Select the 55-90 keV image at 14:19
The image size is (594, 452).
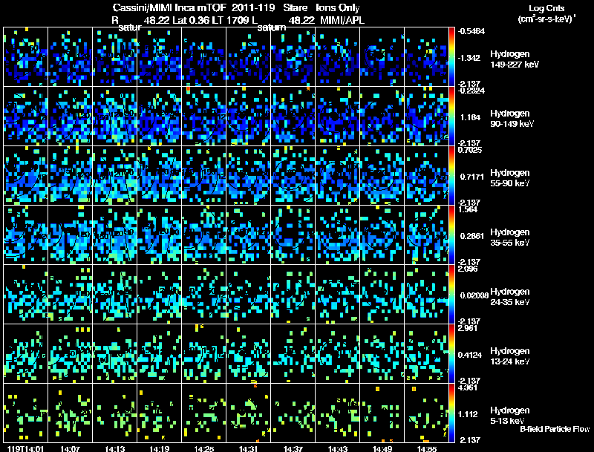(x=160, y=176)
